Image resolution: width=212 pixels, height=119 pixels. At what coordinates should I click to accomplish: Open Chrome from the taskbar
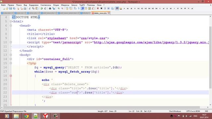point(26,116)
